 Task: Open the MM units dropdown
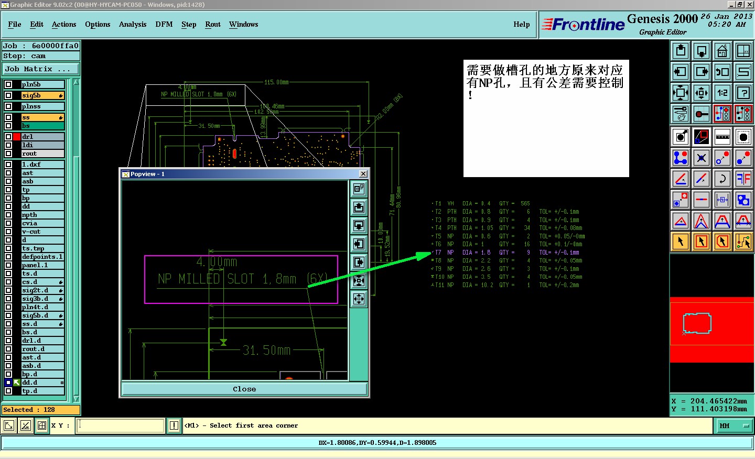[735, 426]
